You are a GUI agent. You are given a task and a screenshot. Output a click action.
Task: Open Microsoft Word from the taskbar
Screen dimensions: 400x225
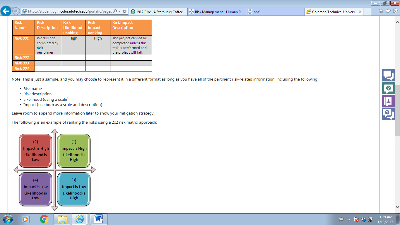(x=98, y=219)
